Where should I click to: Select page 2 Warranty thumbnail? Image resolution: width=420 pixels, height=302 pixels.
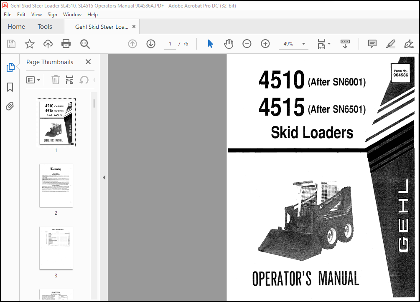click(x=56, y=186)
